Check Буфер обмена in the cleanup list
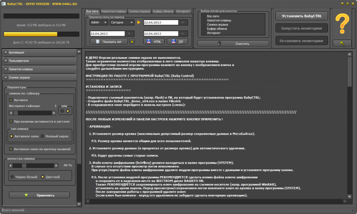Image resolution: width=357 pixels, height=214 pixels. pyautogui.click(x=204, y=29)
